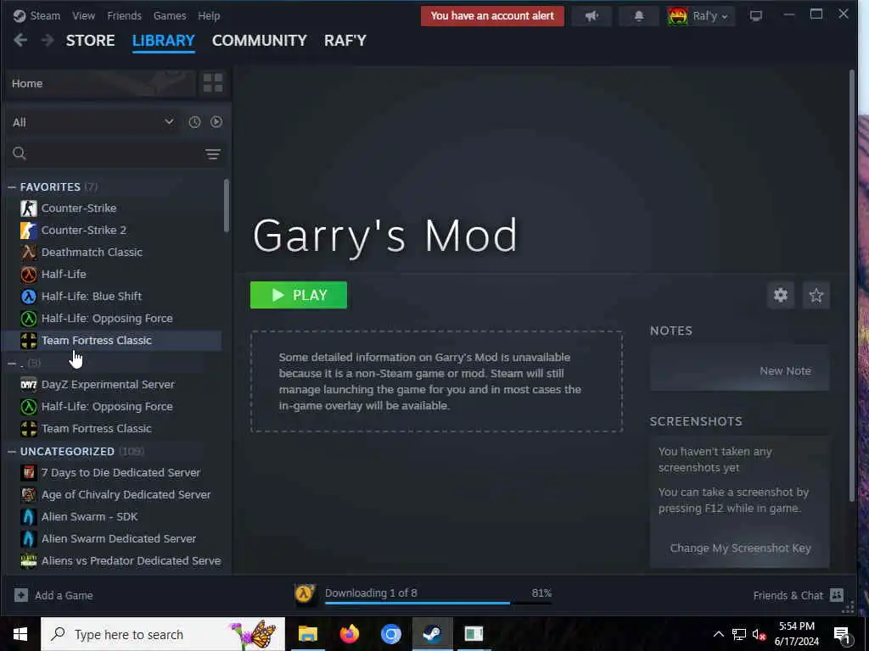Click the Age of Chivalry icon
Viewport: 869px width, 651px height.
pos(29,494)
